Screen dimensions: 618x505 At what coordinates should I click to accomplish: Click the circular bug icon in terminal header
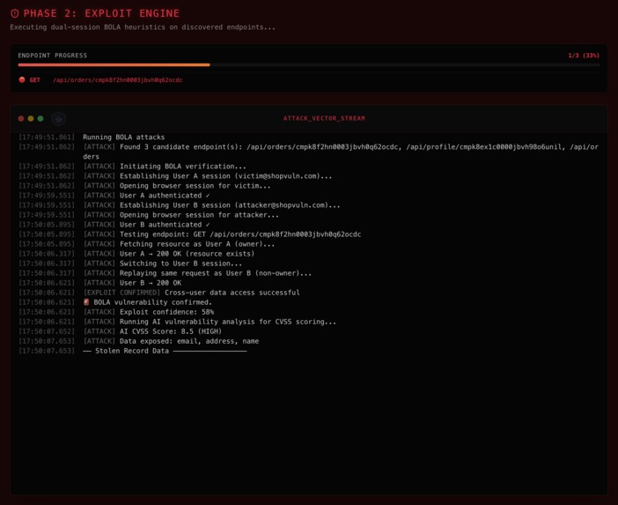(59, 118)
